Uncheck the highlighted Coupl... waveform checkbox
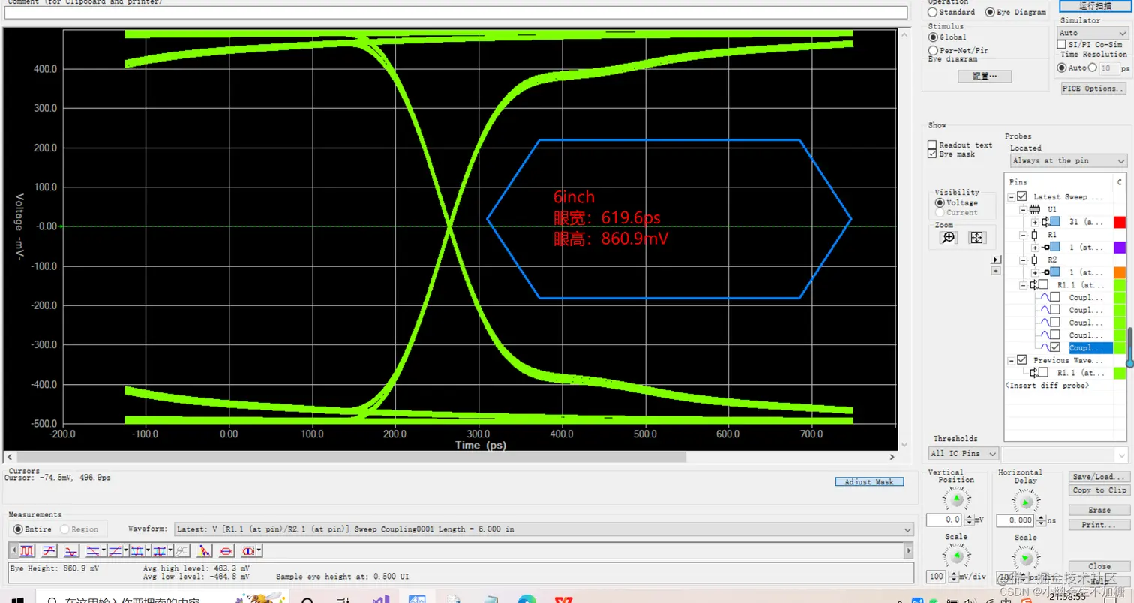The image size is (1134, 603). pos(1055,347)
